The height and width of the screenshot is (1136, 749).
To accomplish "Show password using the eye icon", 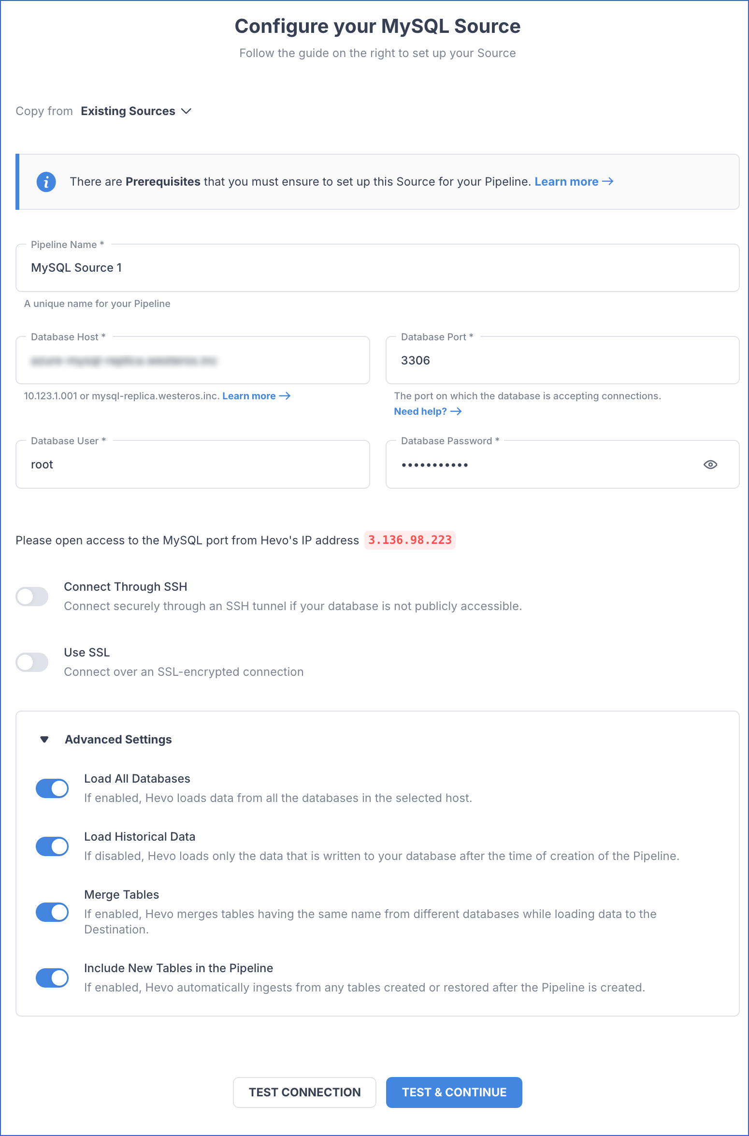I will point(710,465).
